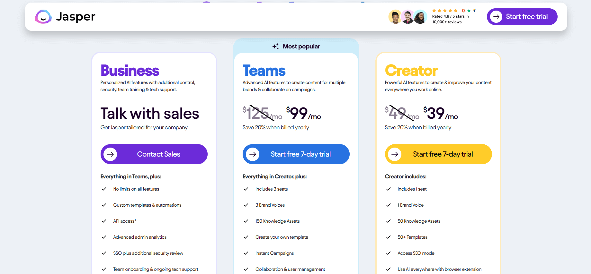The height and width of the screenshot is (274, 591).
Task: Click the Jasper brand name text
Action: point(76,16)
